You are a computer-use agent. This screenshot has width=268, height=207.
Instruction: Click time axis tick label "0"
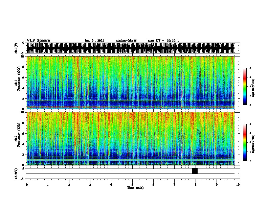(x=27, y=184)
